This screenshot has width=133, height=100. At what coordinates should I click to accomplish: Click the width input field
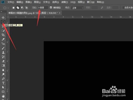tap(95, 8)
